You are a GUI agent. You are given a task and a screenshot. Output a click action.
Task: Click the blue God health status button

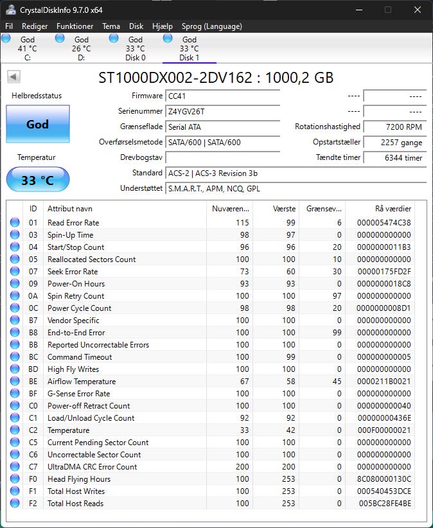coord(37,124)
